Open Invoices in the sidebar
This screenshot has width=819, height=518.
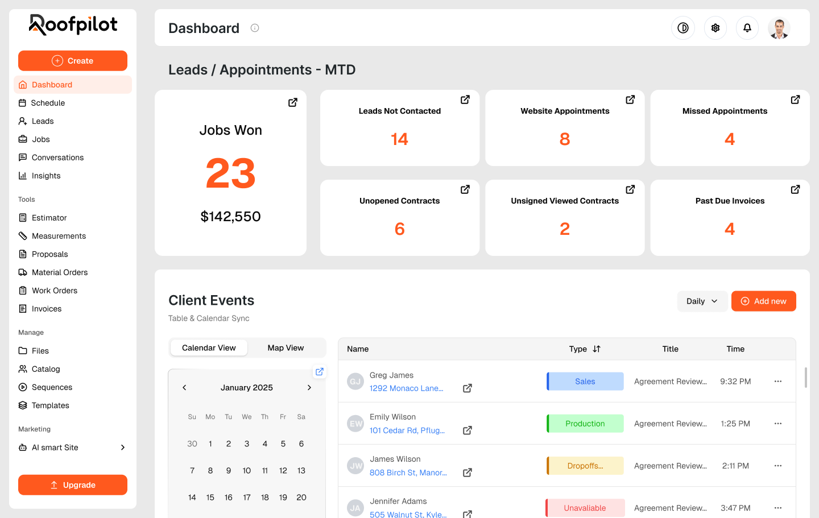(x=73, y=309)
